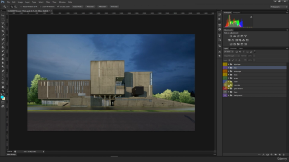Switch to the Channels tab
Image resolution: width=289 pixels, height=162 pixels.
[x=233, y=49]
